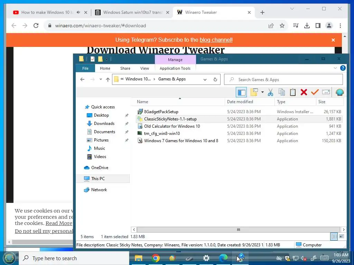Select This PC in the navigation pane
The height and width of the screenshot is (265, 354).
(103, 179)
